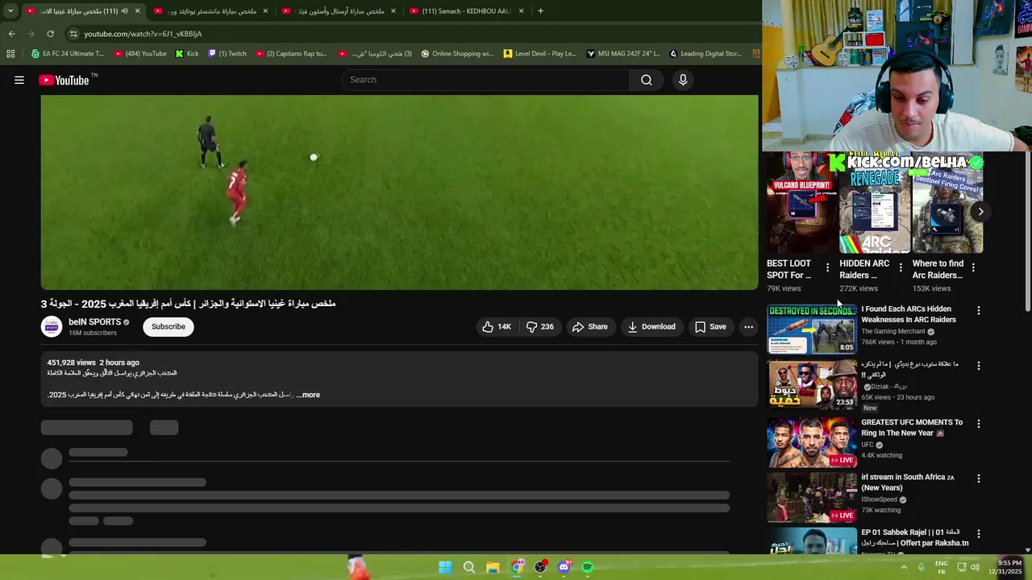Open the beIN SPORTS channel avatar
Screen dimensions: 1032x580
pyautogui.click(x=52, y=326)
